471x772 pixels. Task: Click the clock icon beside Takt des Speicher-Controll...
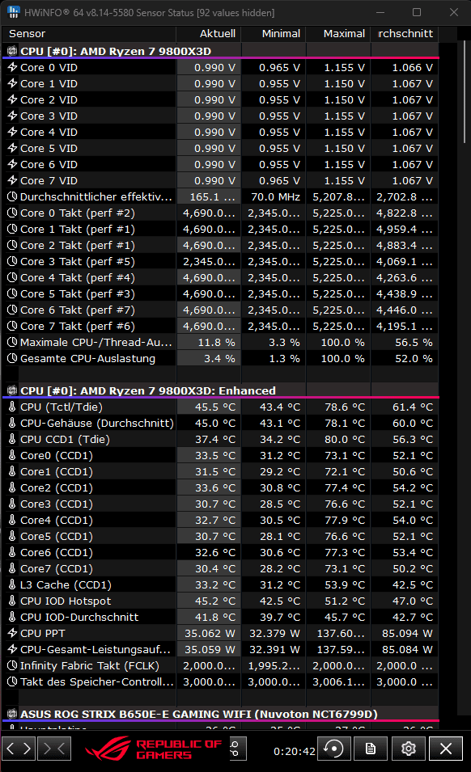(x=12, y=682)
